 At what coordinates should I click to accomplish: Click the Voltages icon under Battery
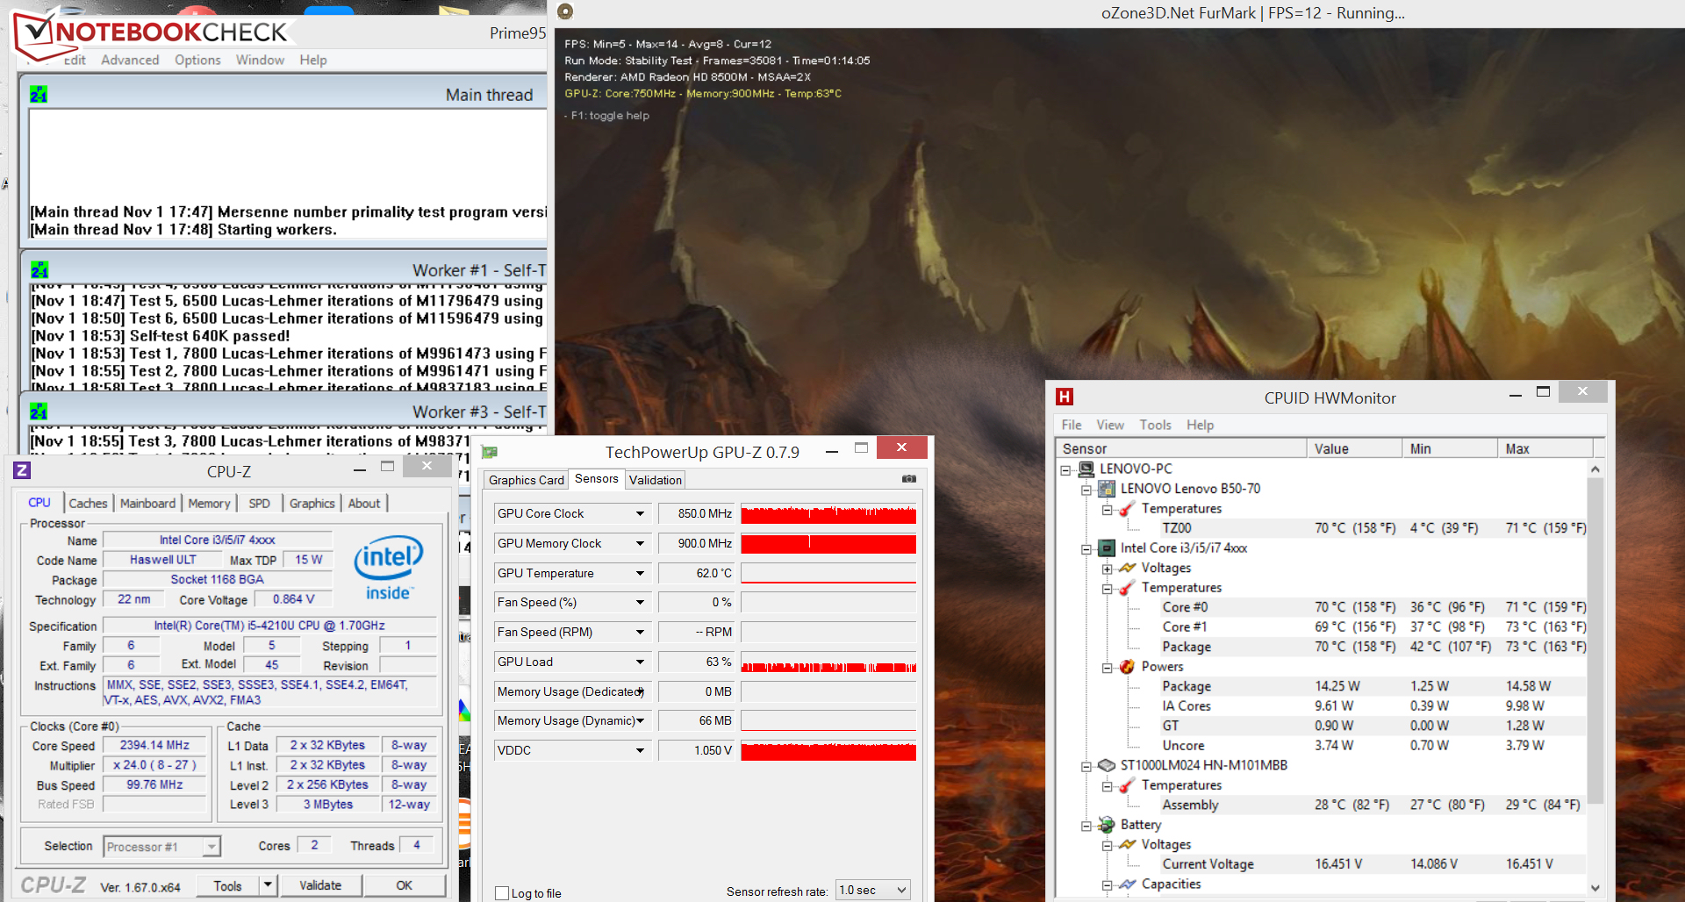pyautogui.click(x=1128, y=844)
